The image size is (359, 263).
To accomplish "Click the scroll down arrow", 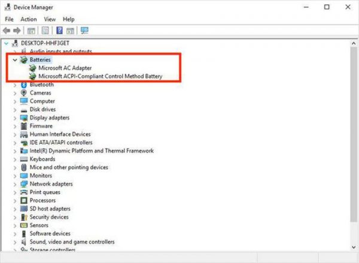I will point(354,247).
